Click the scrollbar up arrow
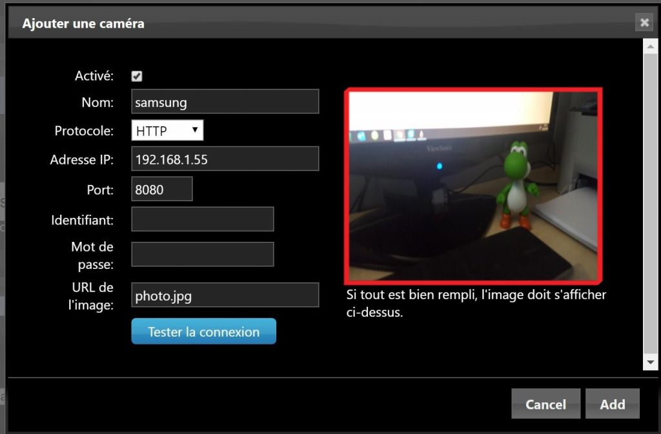 click(x=650, y=46)
